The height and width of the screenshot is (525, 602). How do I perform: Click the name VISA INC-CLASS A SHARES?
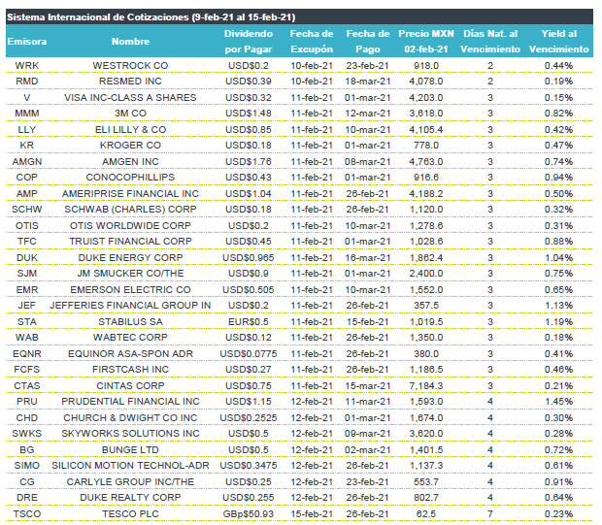pos(130,98)
